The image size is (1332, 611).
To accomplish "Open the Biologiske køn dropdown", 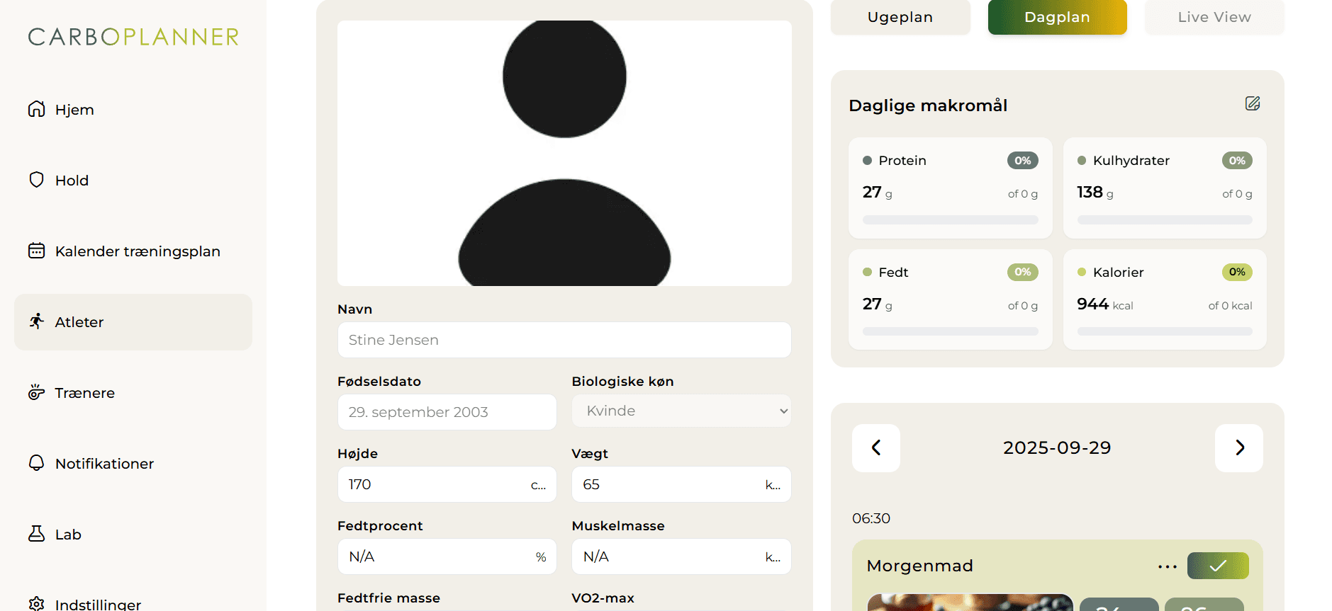I will click(x=681, y=411).
